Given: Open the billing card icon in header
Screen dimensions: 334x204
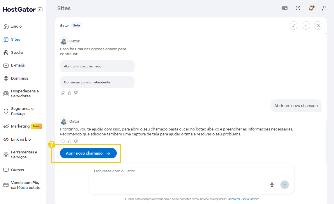Looking at the screenshot, I should click(x=285, y=8).
